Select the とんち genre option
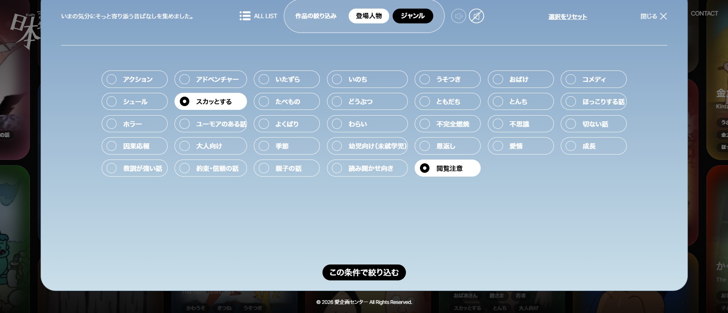The width and height of the screenshot is (728, 313). 521,102
